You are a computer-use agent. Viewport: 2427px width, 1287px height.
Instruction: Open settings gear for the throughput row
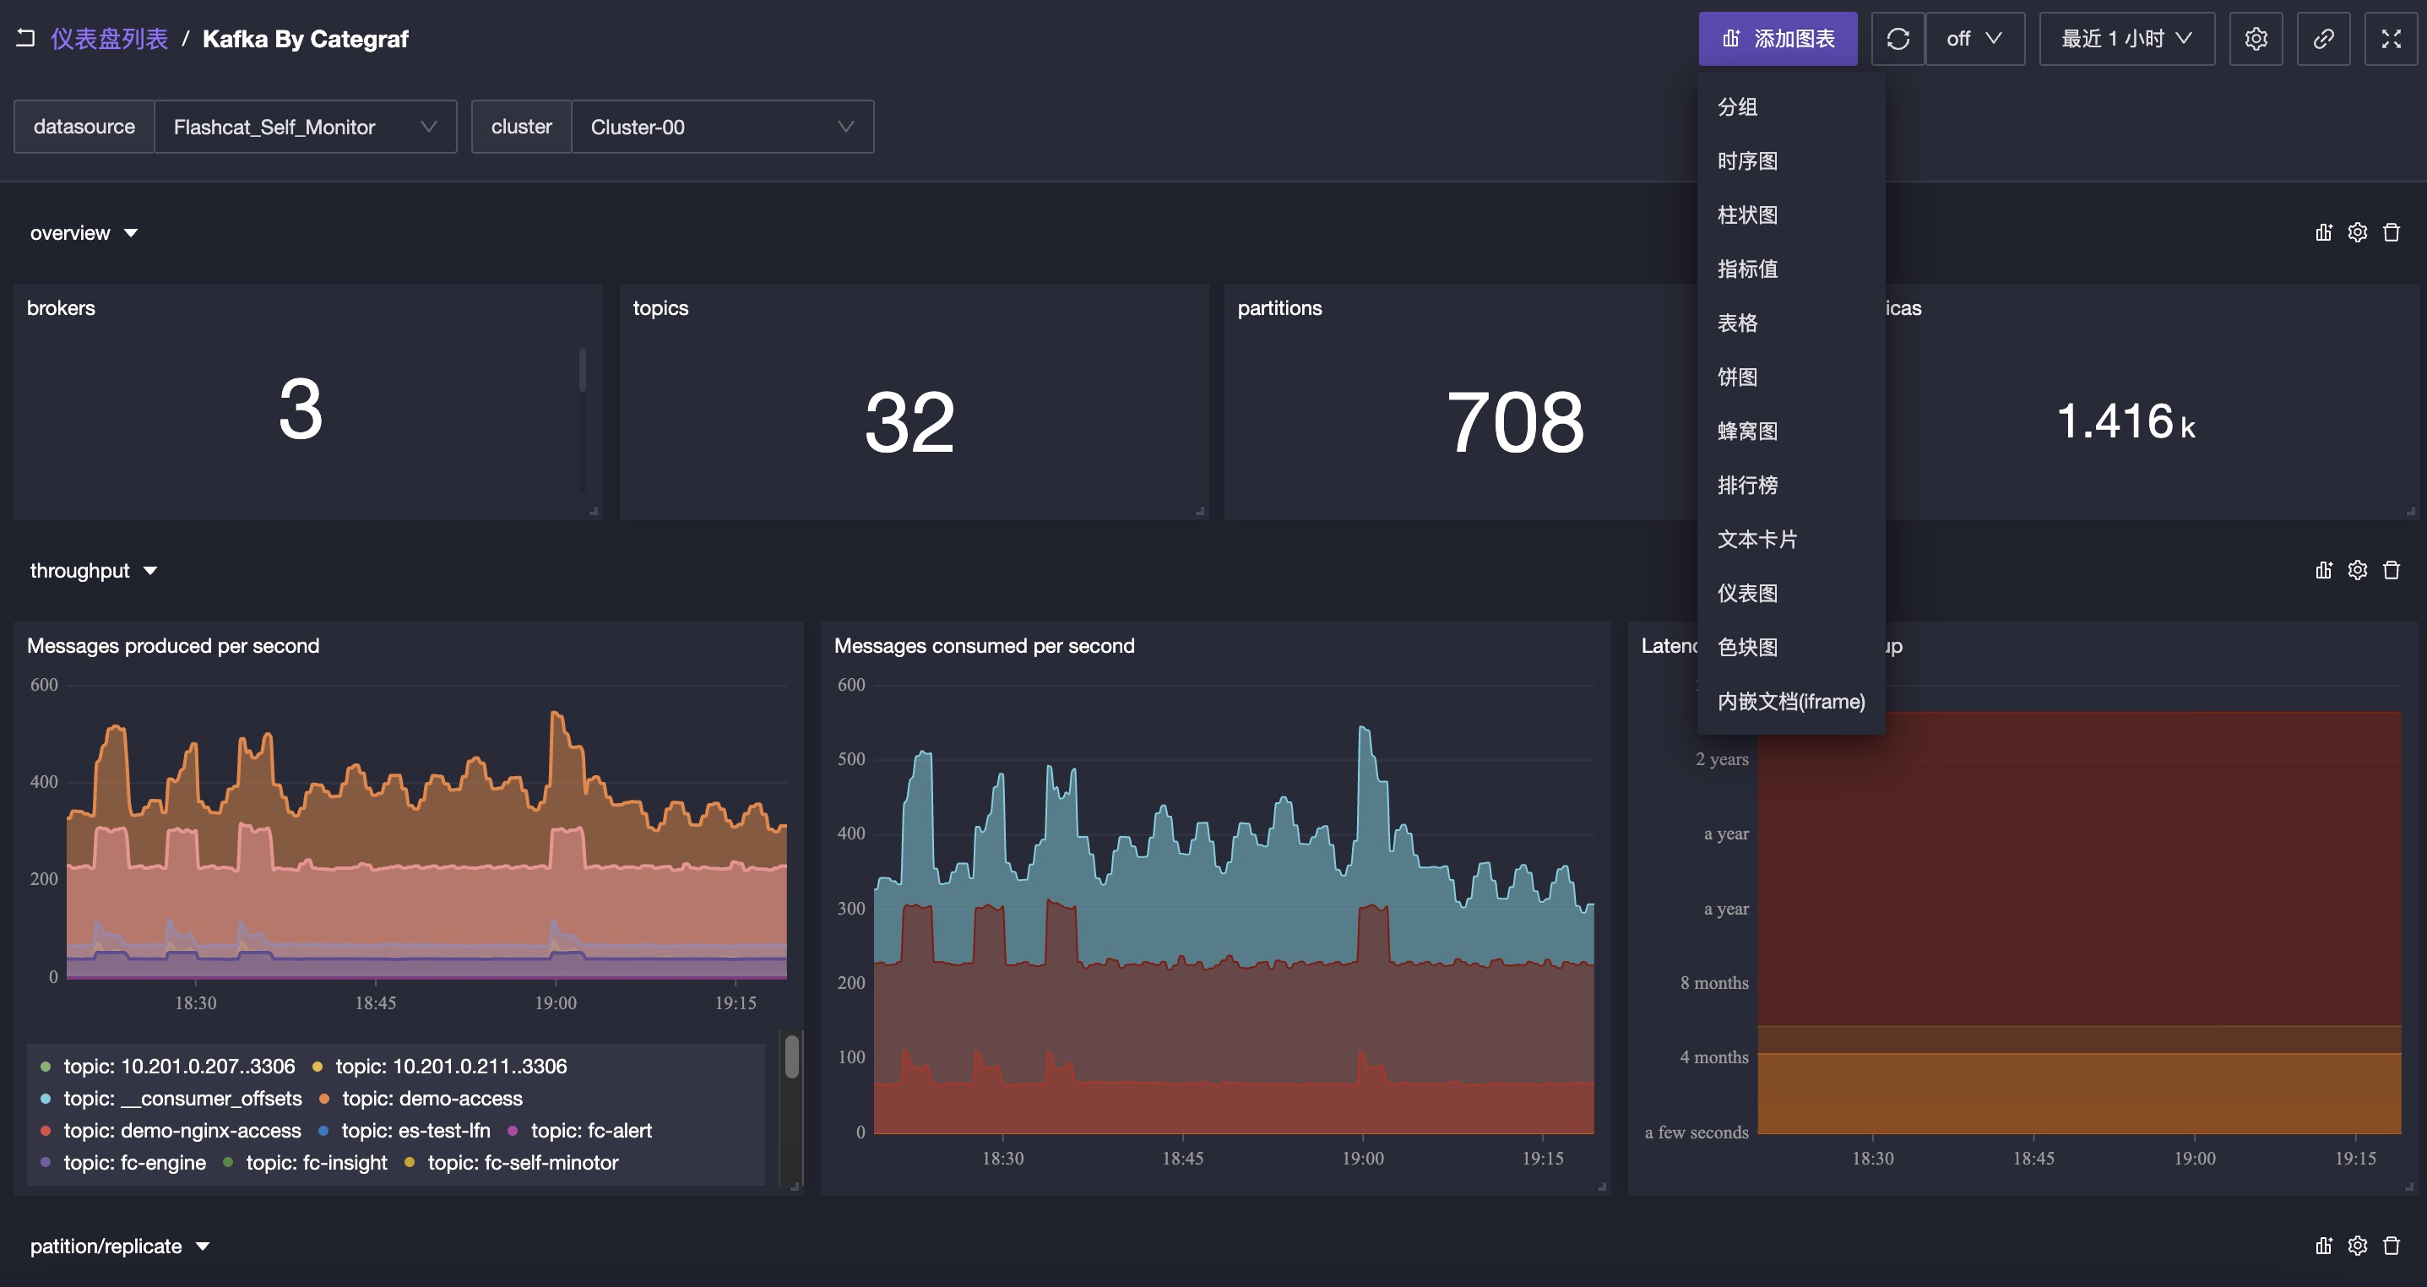[2357, 570]
